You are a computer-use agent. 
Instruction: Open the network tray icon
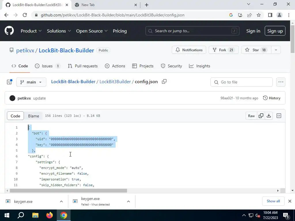click(251, 215)
